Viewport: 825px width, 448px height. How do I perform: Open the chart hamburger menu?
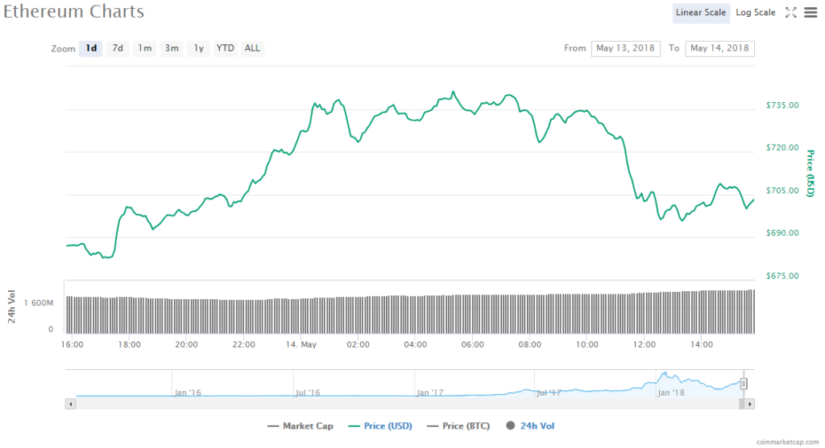point(810,12)
